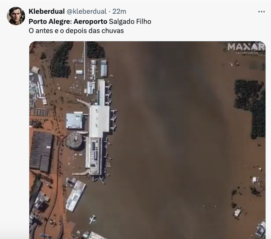Click the small submerged house at lower right
The image size is (271, 239).
(x=238, y=213)
